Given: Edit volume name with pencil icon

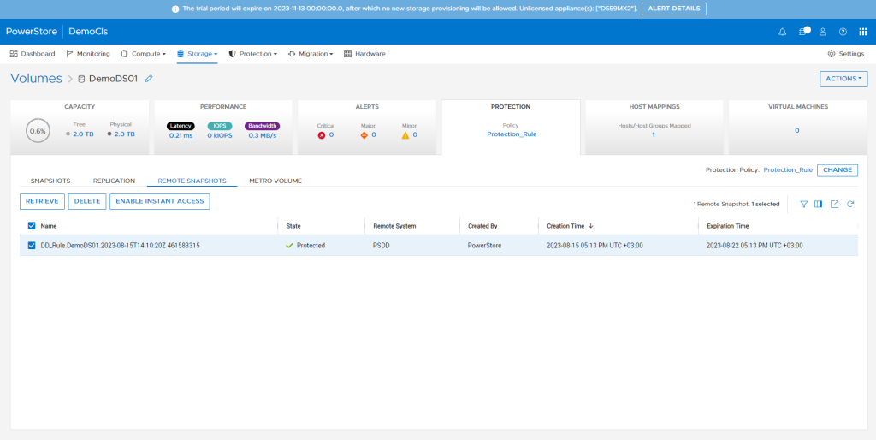Looking at the screenshot, I should (x=149, y=79).
